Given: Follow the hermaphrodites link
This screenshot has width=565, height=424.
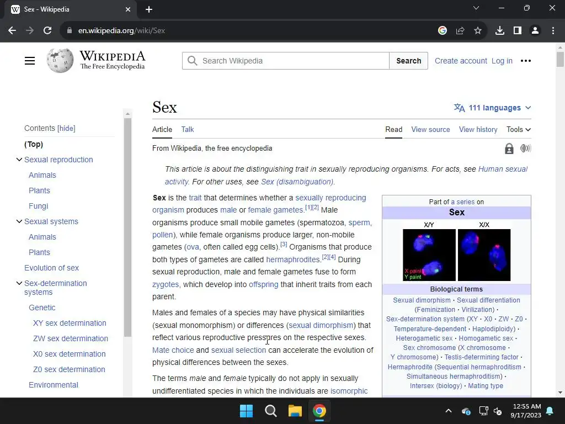Looking at the screenshot, I should click(292, 259).
